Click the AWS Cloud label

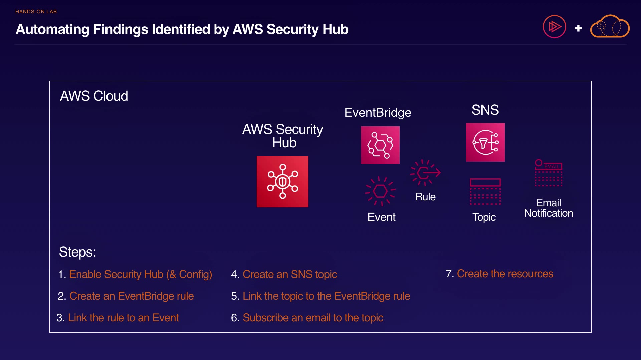tap(94, 96)
